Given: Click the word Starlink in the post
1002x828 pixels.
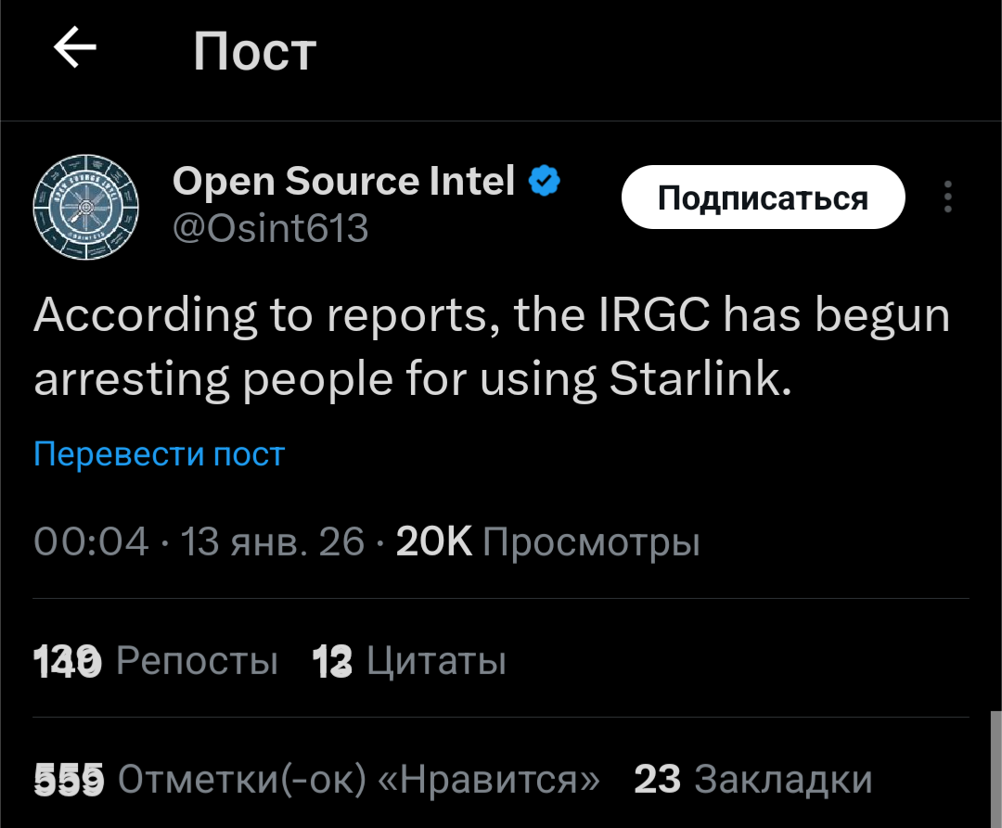Looking at the screenshot, I should coord(700,379).
